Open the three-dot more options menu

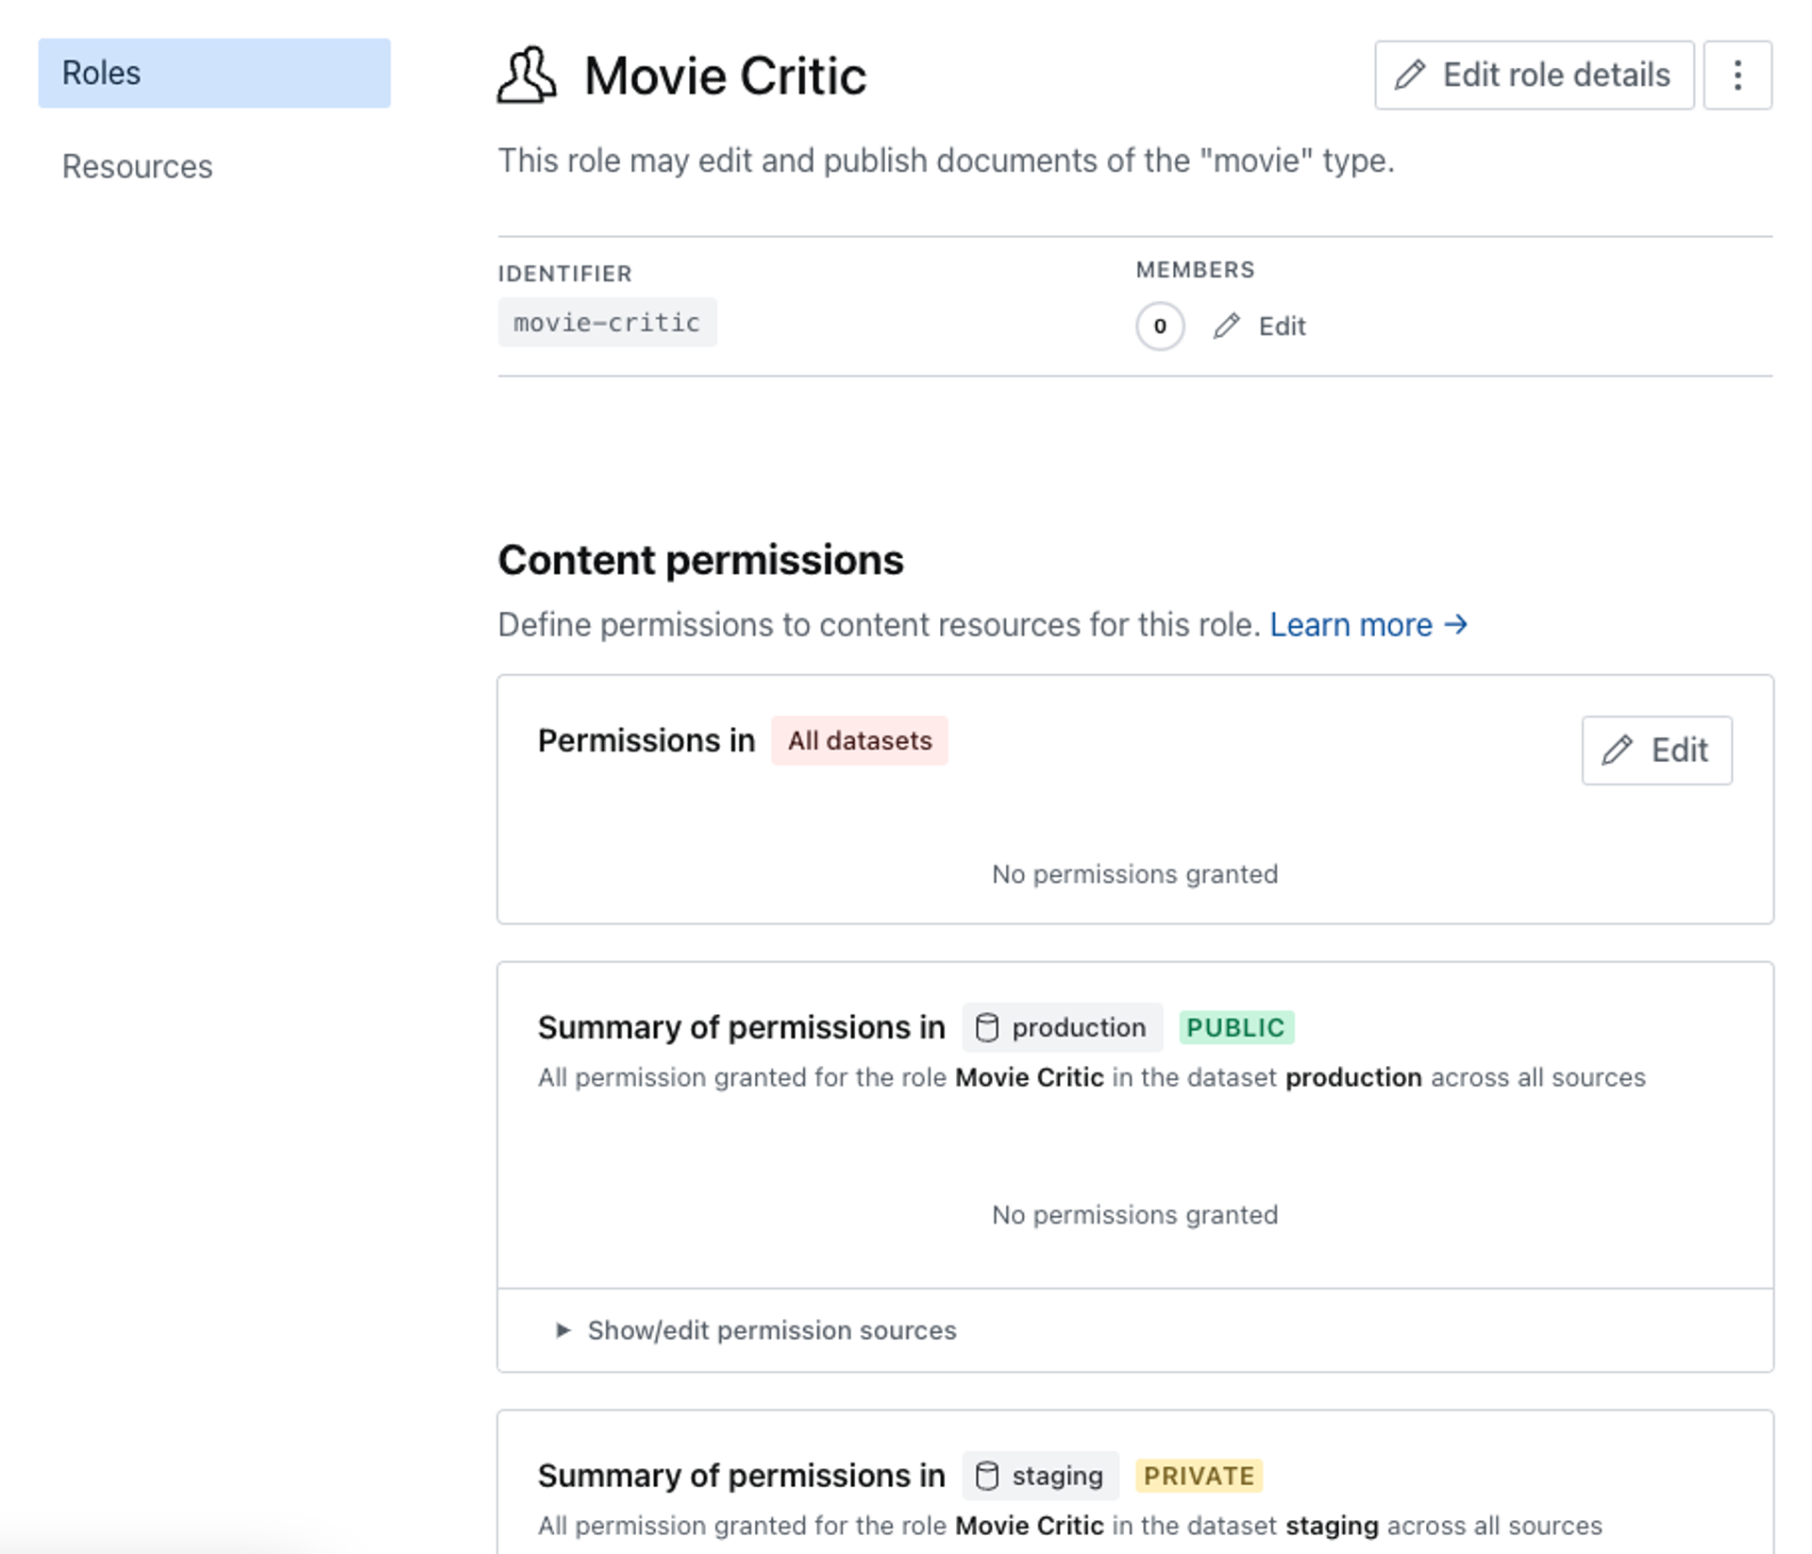(x=1736, y=75)
